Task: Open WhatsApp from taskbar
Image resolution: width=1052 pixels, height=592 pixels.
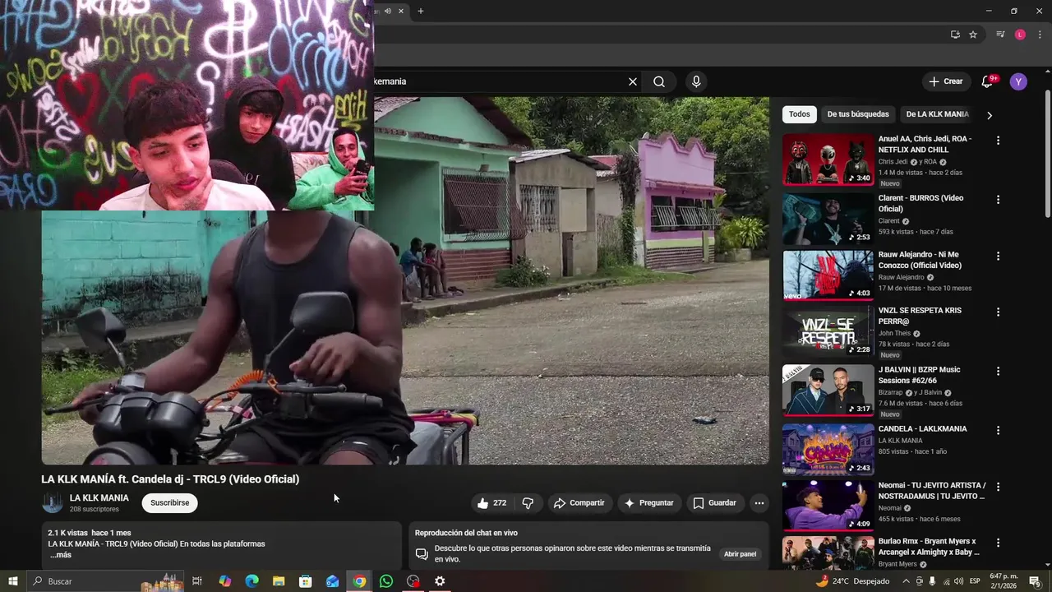Action: 386,581
